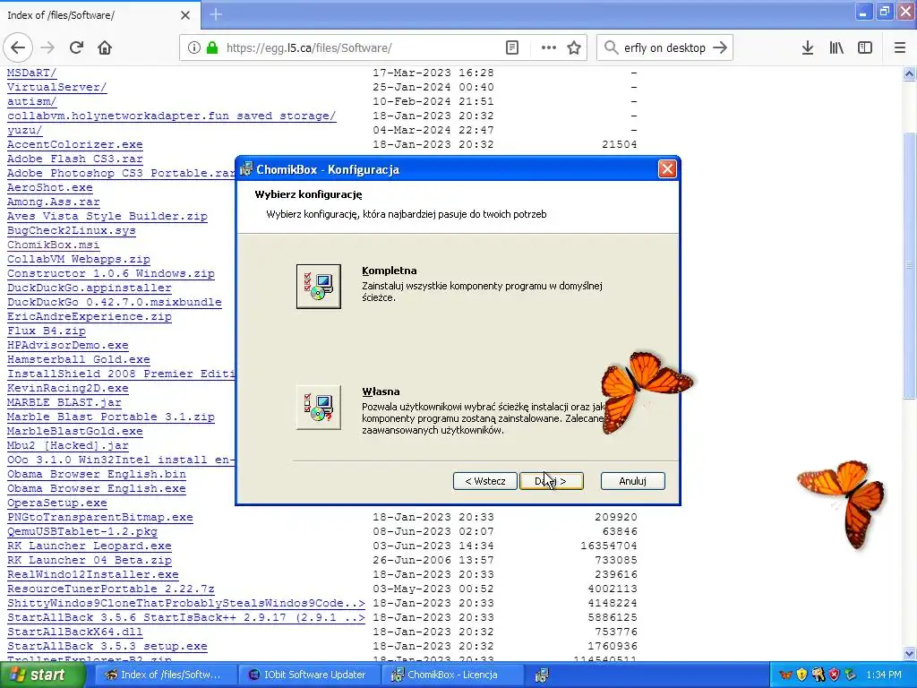This screenshot has width=917, height=688.
Task: Open the yuzu/ folder link
Action: (24, 131)
